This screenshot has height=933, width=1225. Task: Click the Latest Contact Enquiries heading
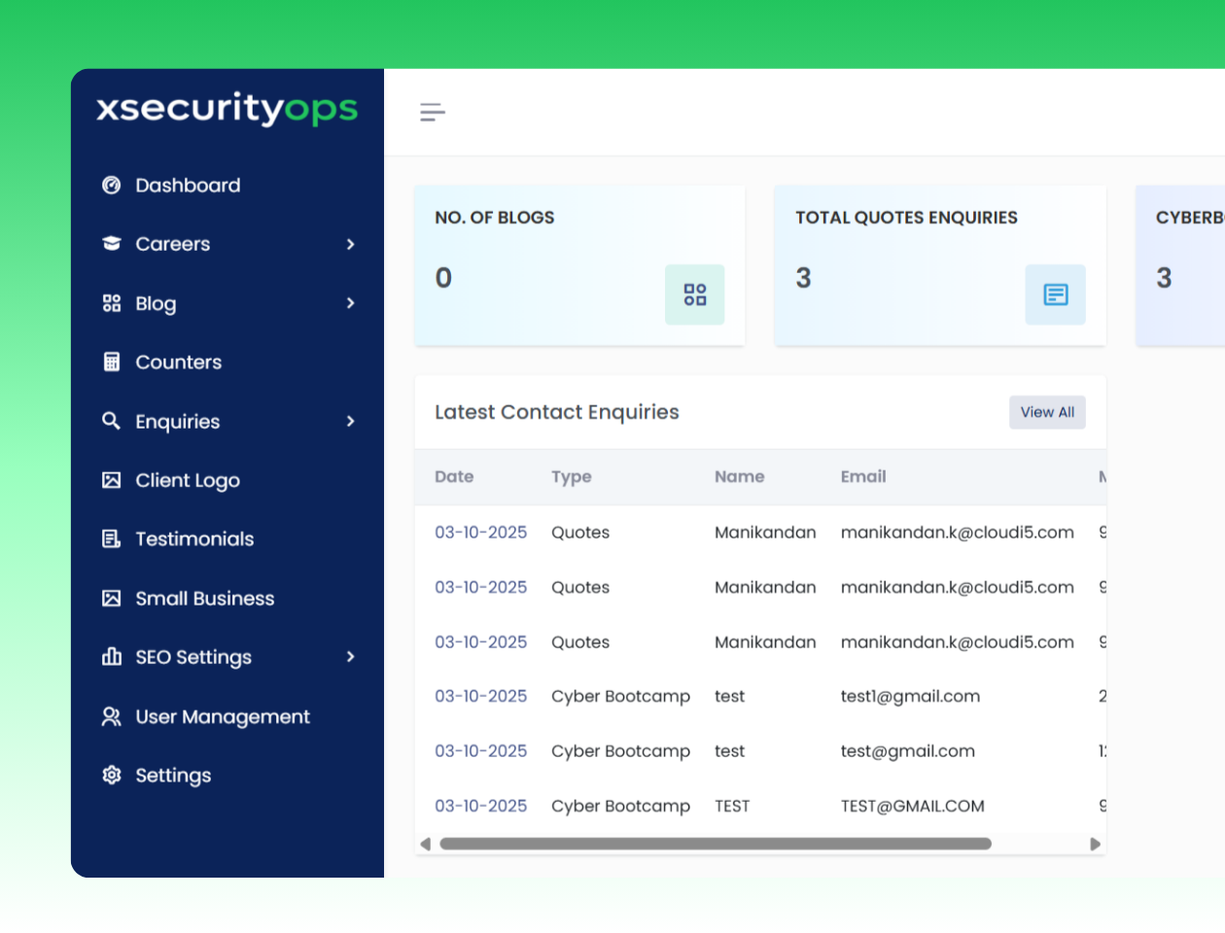[x=557, y=412]
